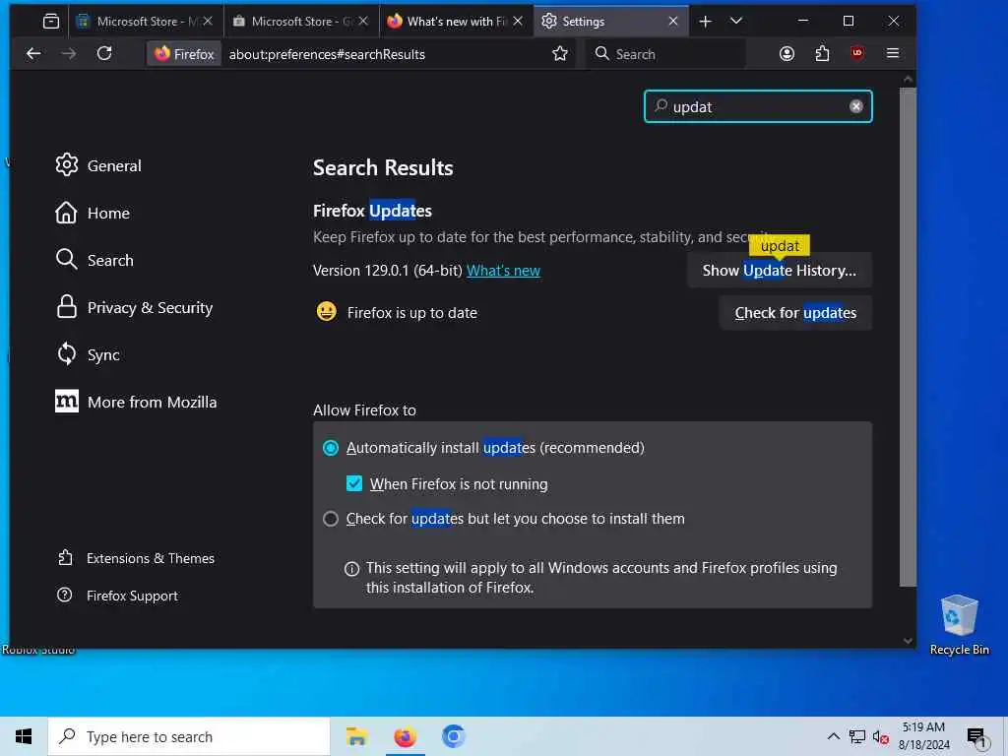Close the Settings tab

673,22
